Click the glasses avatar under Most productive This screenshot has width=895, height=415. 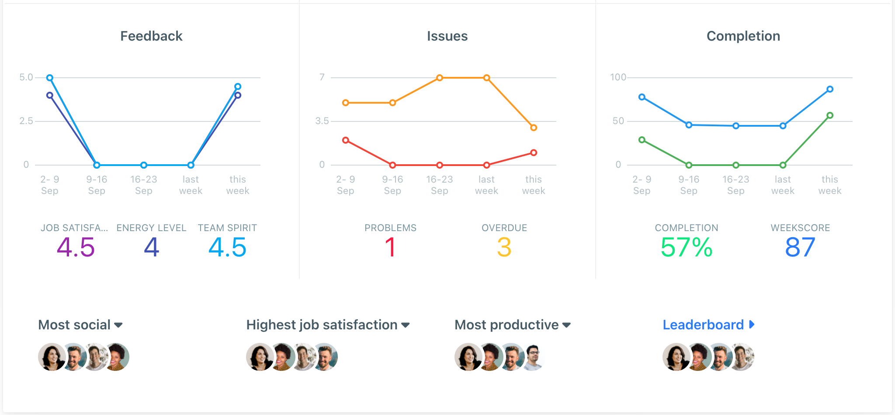(x=533, y=357)
